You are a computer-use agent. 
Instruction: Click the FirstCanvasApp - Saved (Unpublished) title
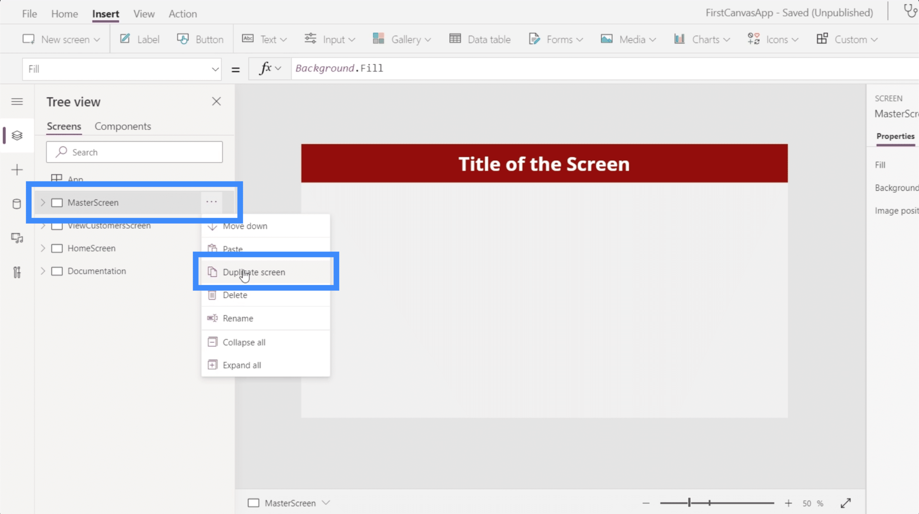[x=789, y=13]
